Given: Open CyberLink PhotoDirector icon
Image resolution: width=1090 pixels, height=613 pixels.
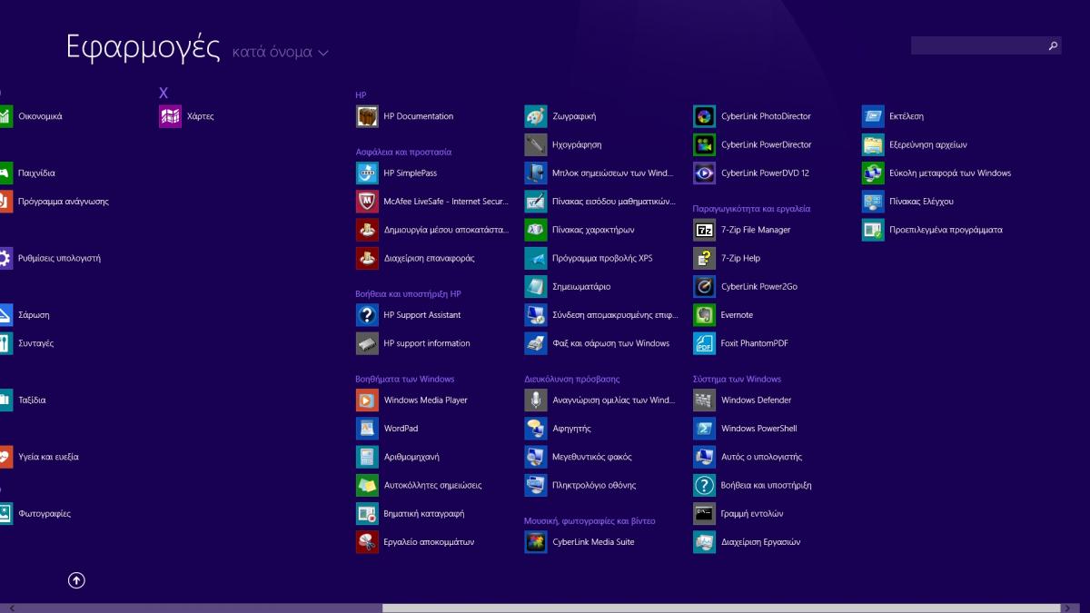Looking at the screenshot, I should point(705,116).
